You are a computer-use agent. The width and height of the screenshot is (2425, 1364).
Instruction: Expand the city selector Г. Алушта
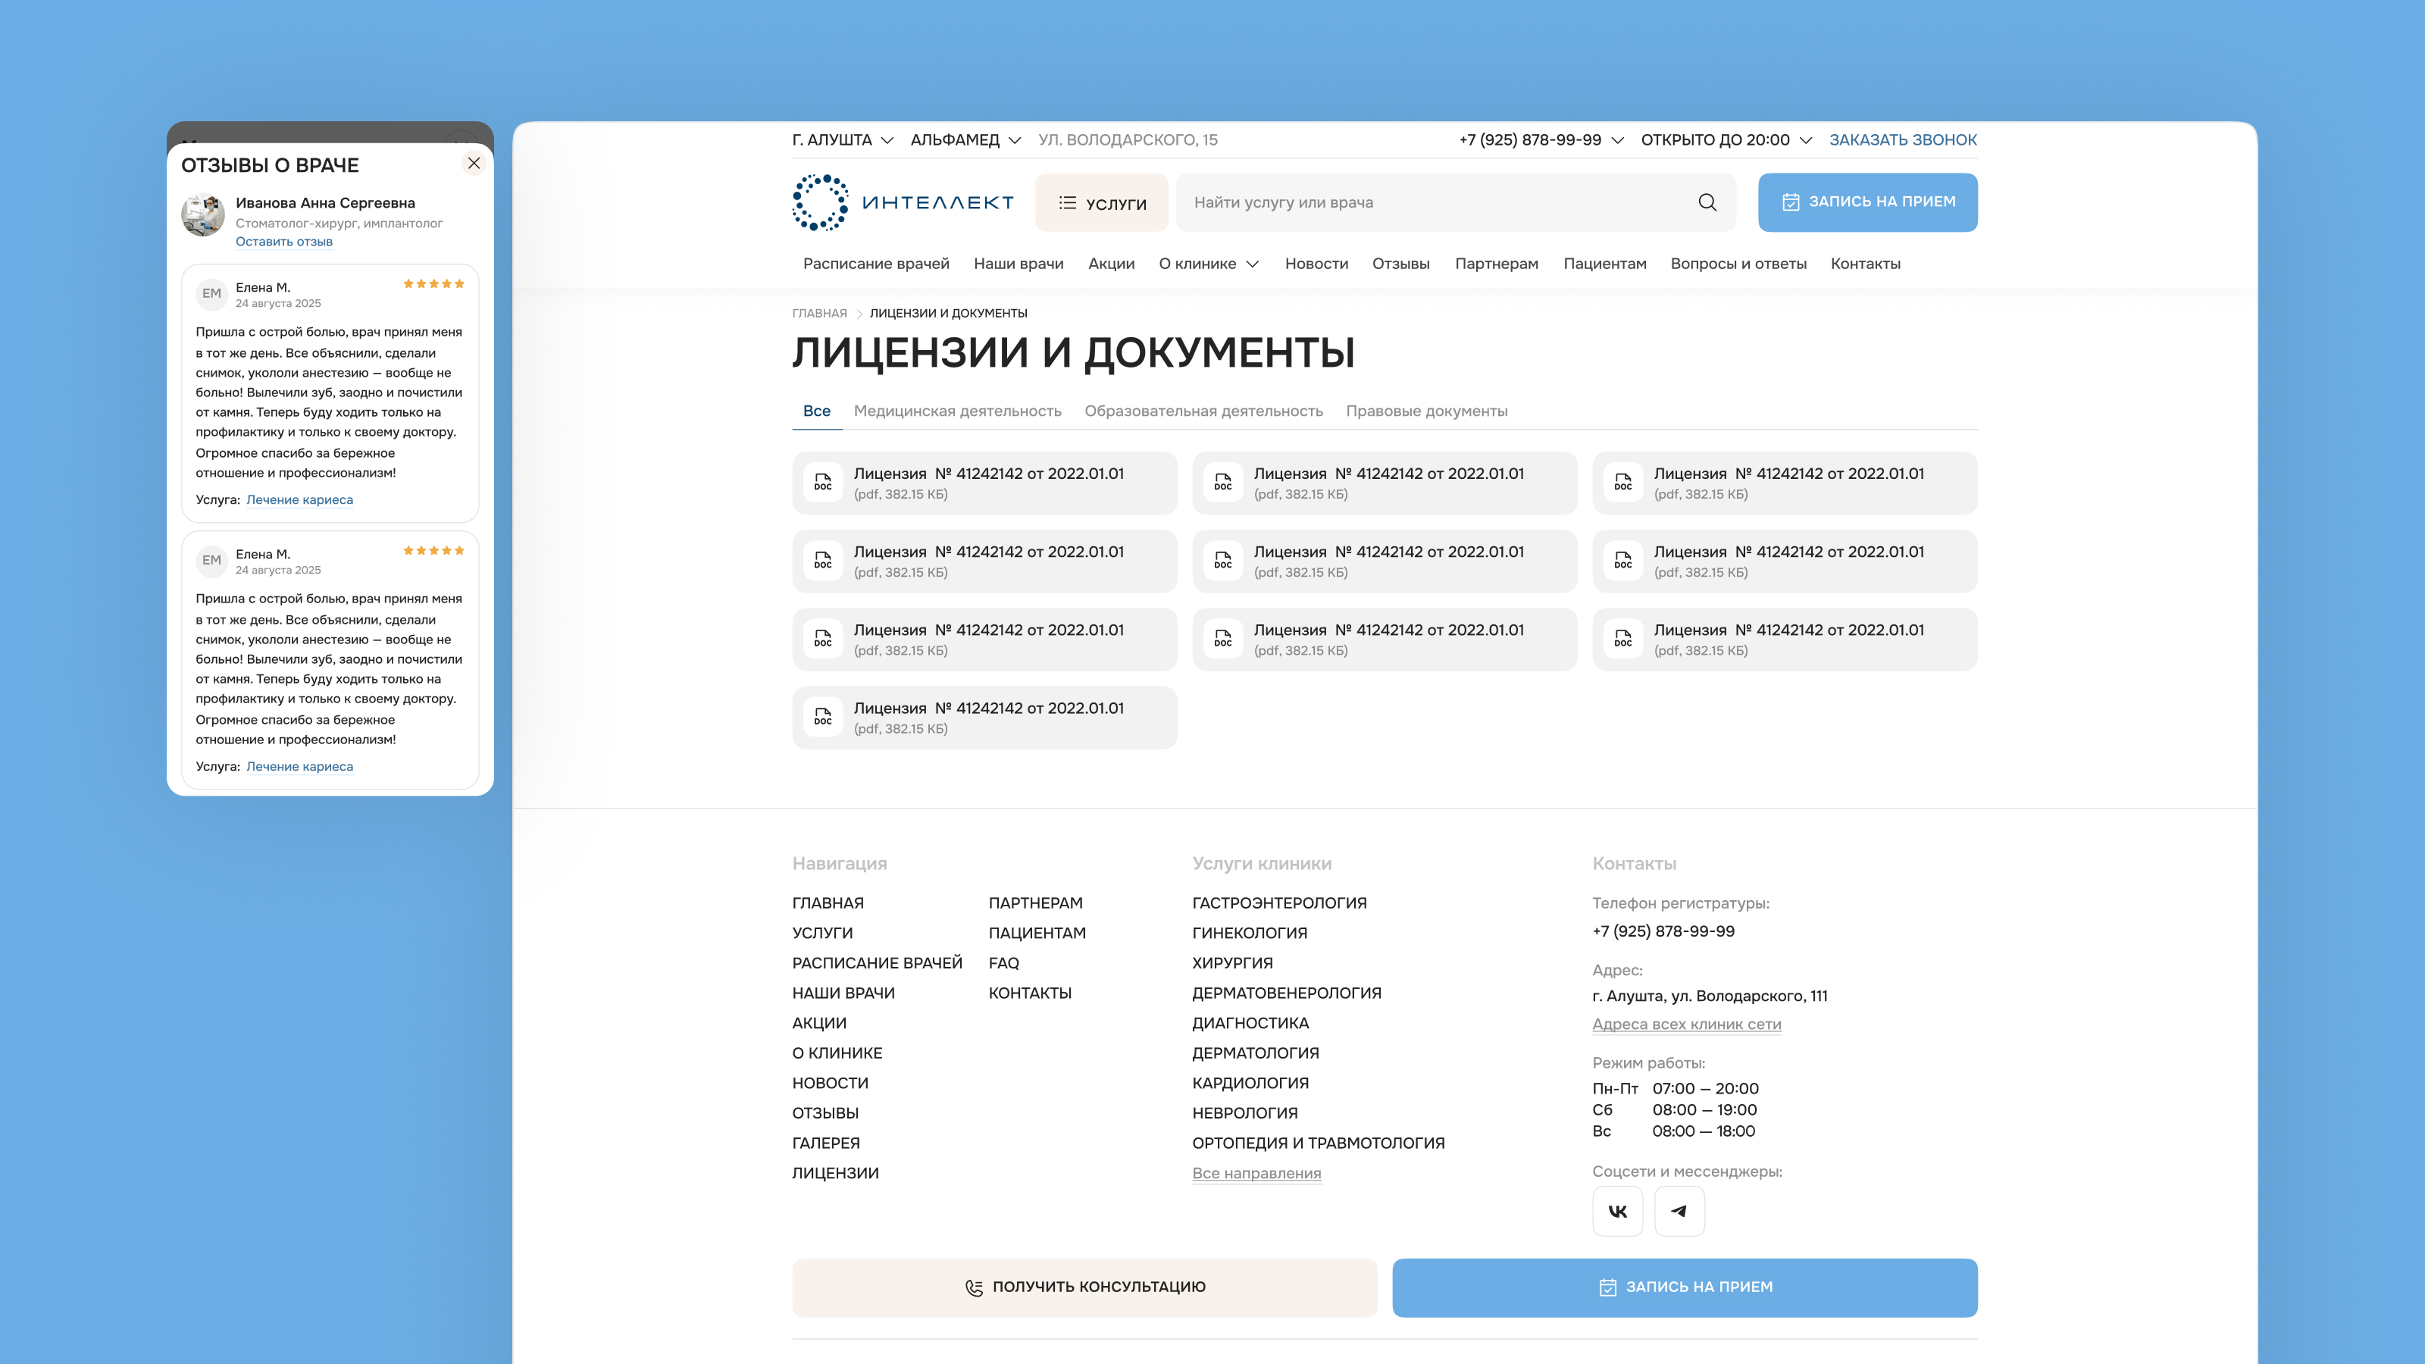(843, 140)
